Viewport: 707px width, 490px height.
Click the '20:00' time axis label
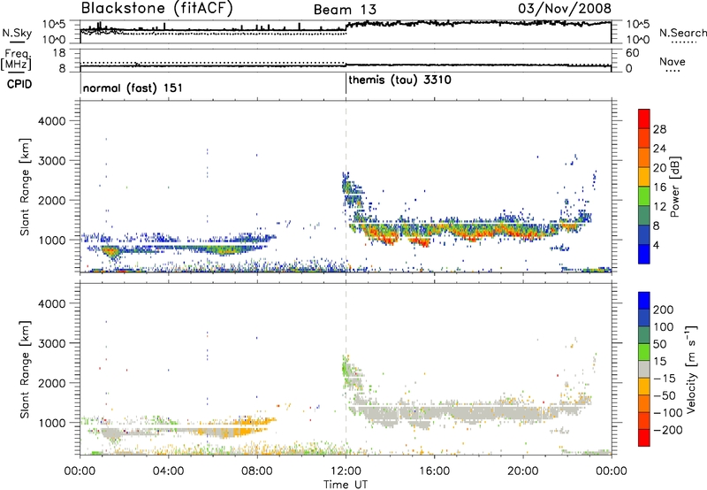pyautogui.click(x=523, y=471)
